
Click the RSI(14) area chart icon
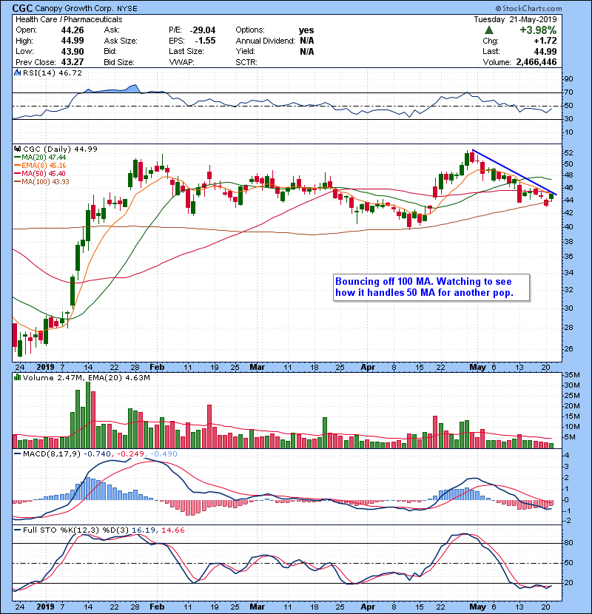(x=16, y=73)
